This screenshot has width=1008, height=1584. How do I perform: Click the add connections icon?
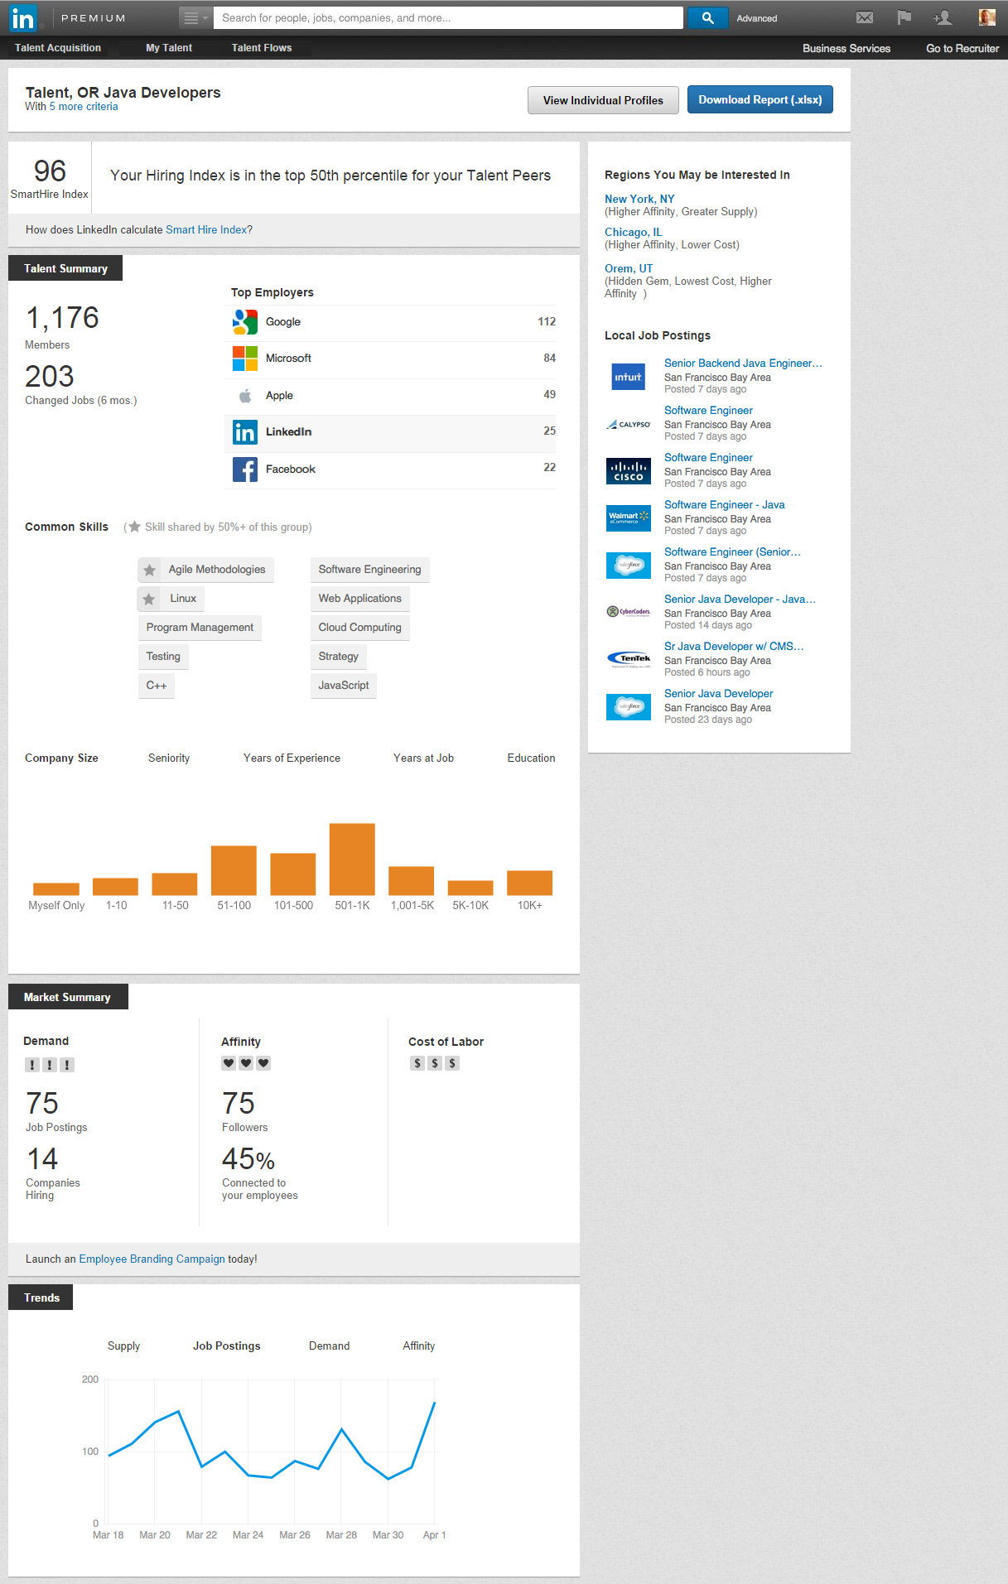[943, 17]
